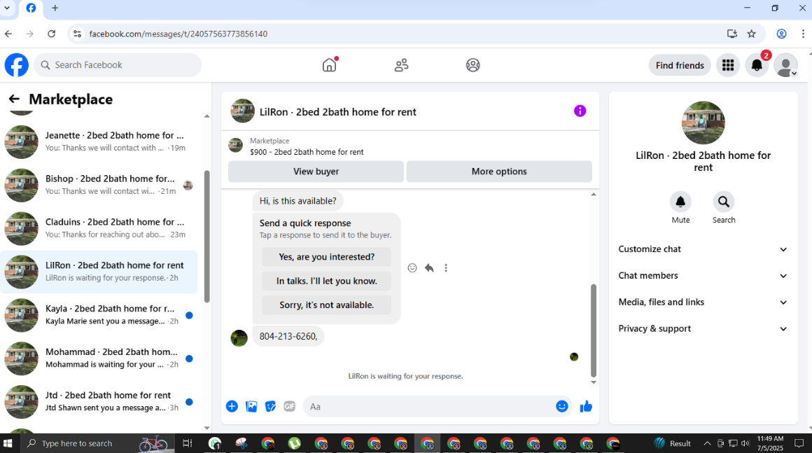The height and width of the screenshot is (453, 812).
Task: Show hidden system tray icons chevron
Action: [x=707, y=443]
